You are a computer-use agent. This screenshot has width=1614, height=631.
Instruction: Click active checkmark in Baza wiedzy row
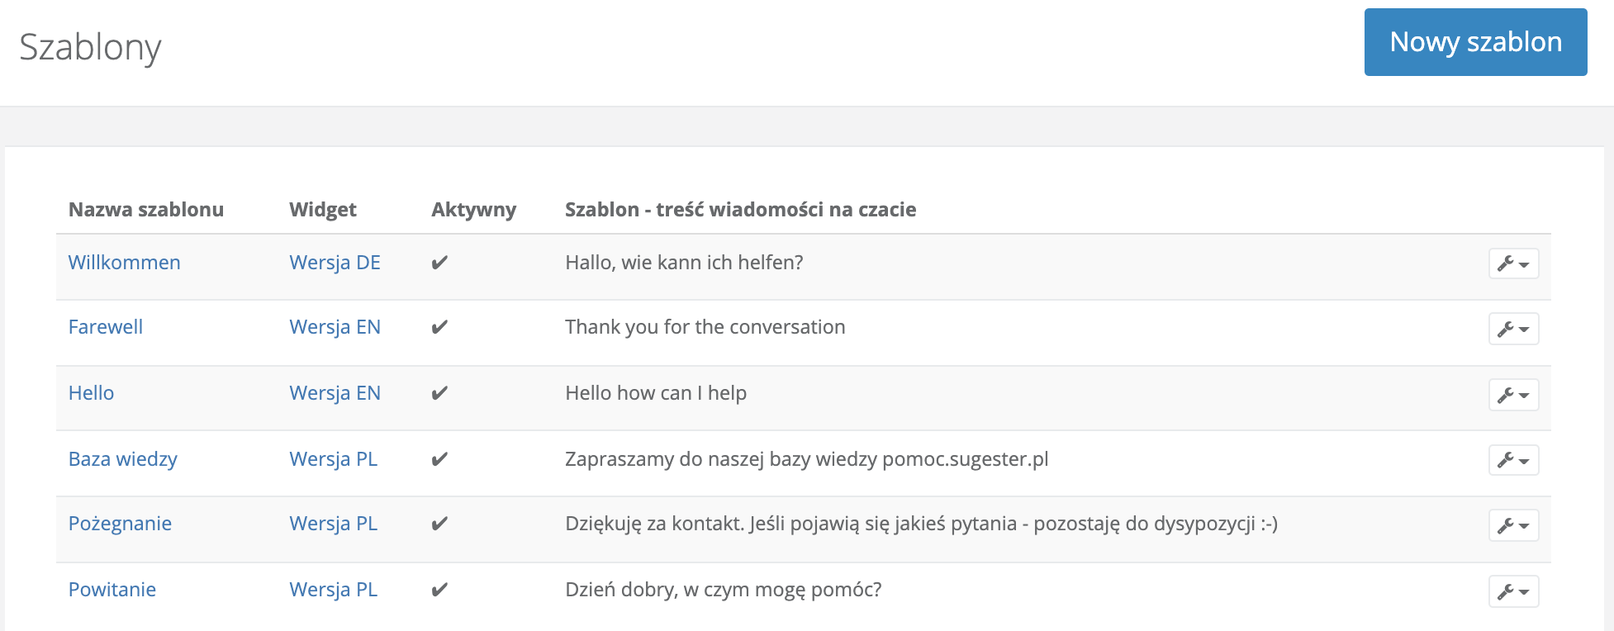(x=439, y=459)
